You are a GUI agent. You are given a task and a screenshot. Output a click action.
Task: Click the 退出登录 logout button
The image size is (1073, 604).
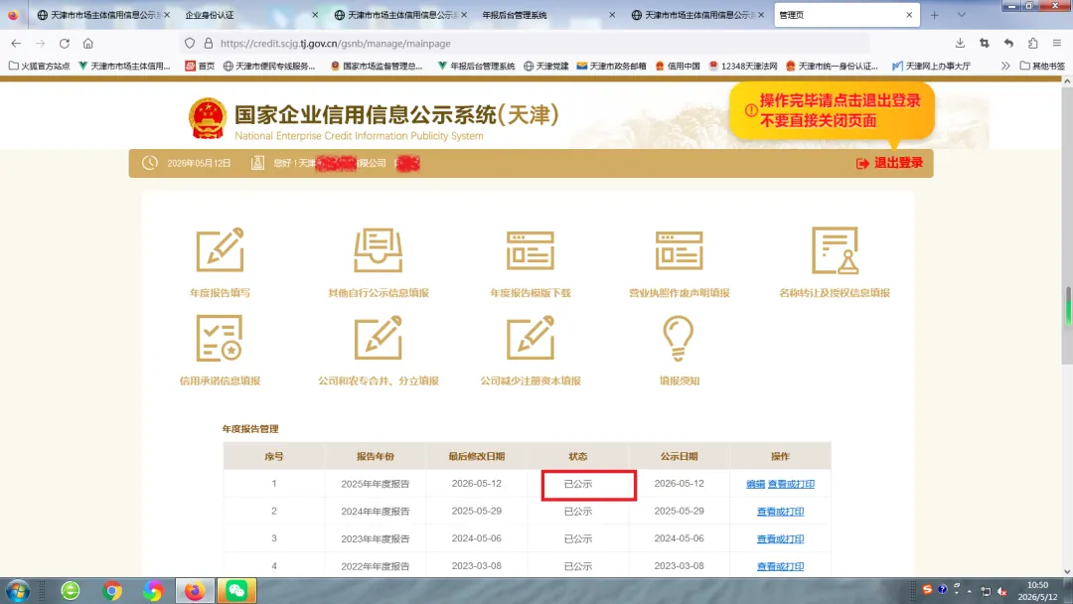click(x=889, y=163)
